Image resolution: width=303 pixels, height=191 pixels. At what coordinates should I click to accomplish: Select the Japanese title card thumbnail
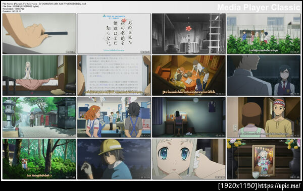click(x=114, y=34)
